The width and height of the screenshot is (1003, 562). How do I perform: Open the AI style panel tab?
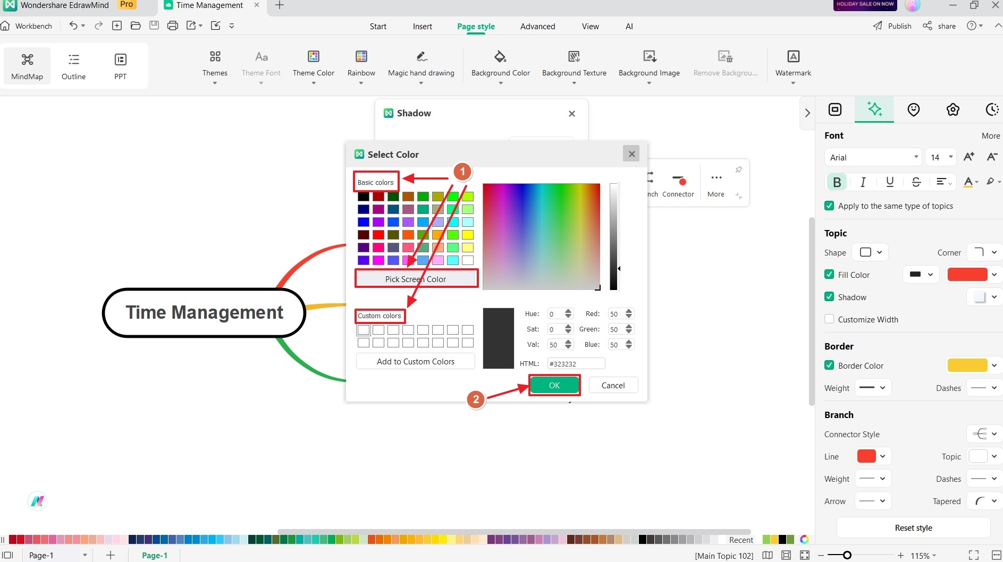tap(874, 109)
